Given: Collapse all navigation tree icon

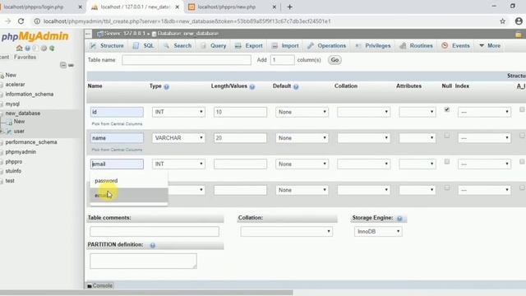Looking at the screenshot, I should (63, 65).
